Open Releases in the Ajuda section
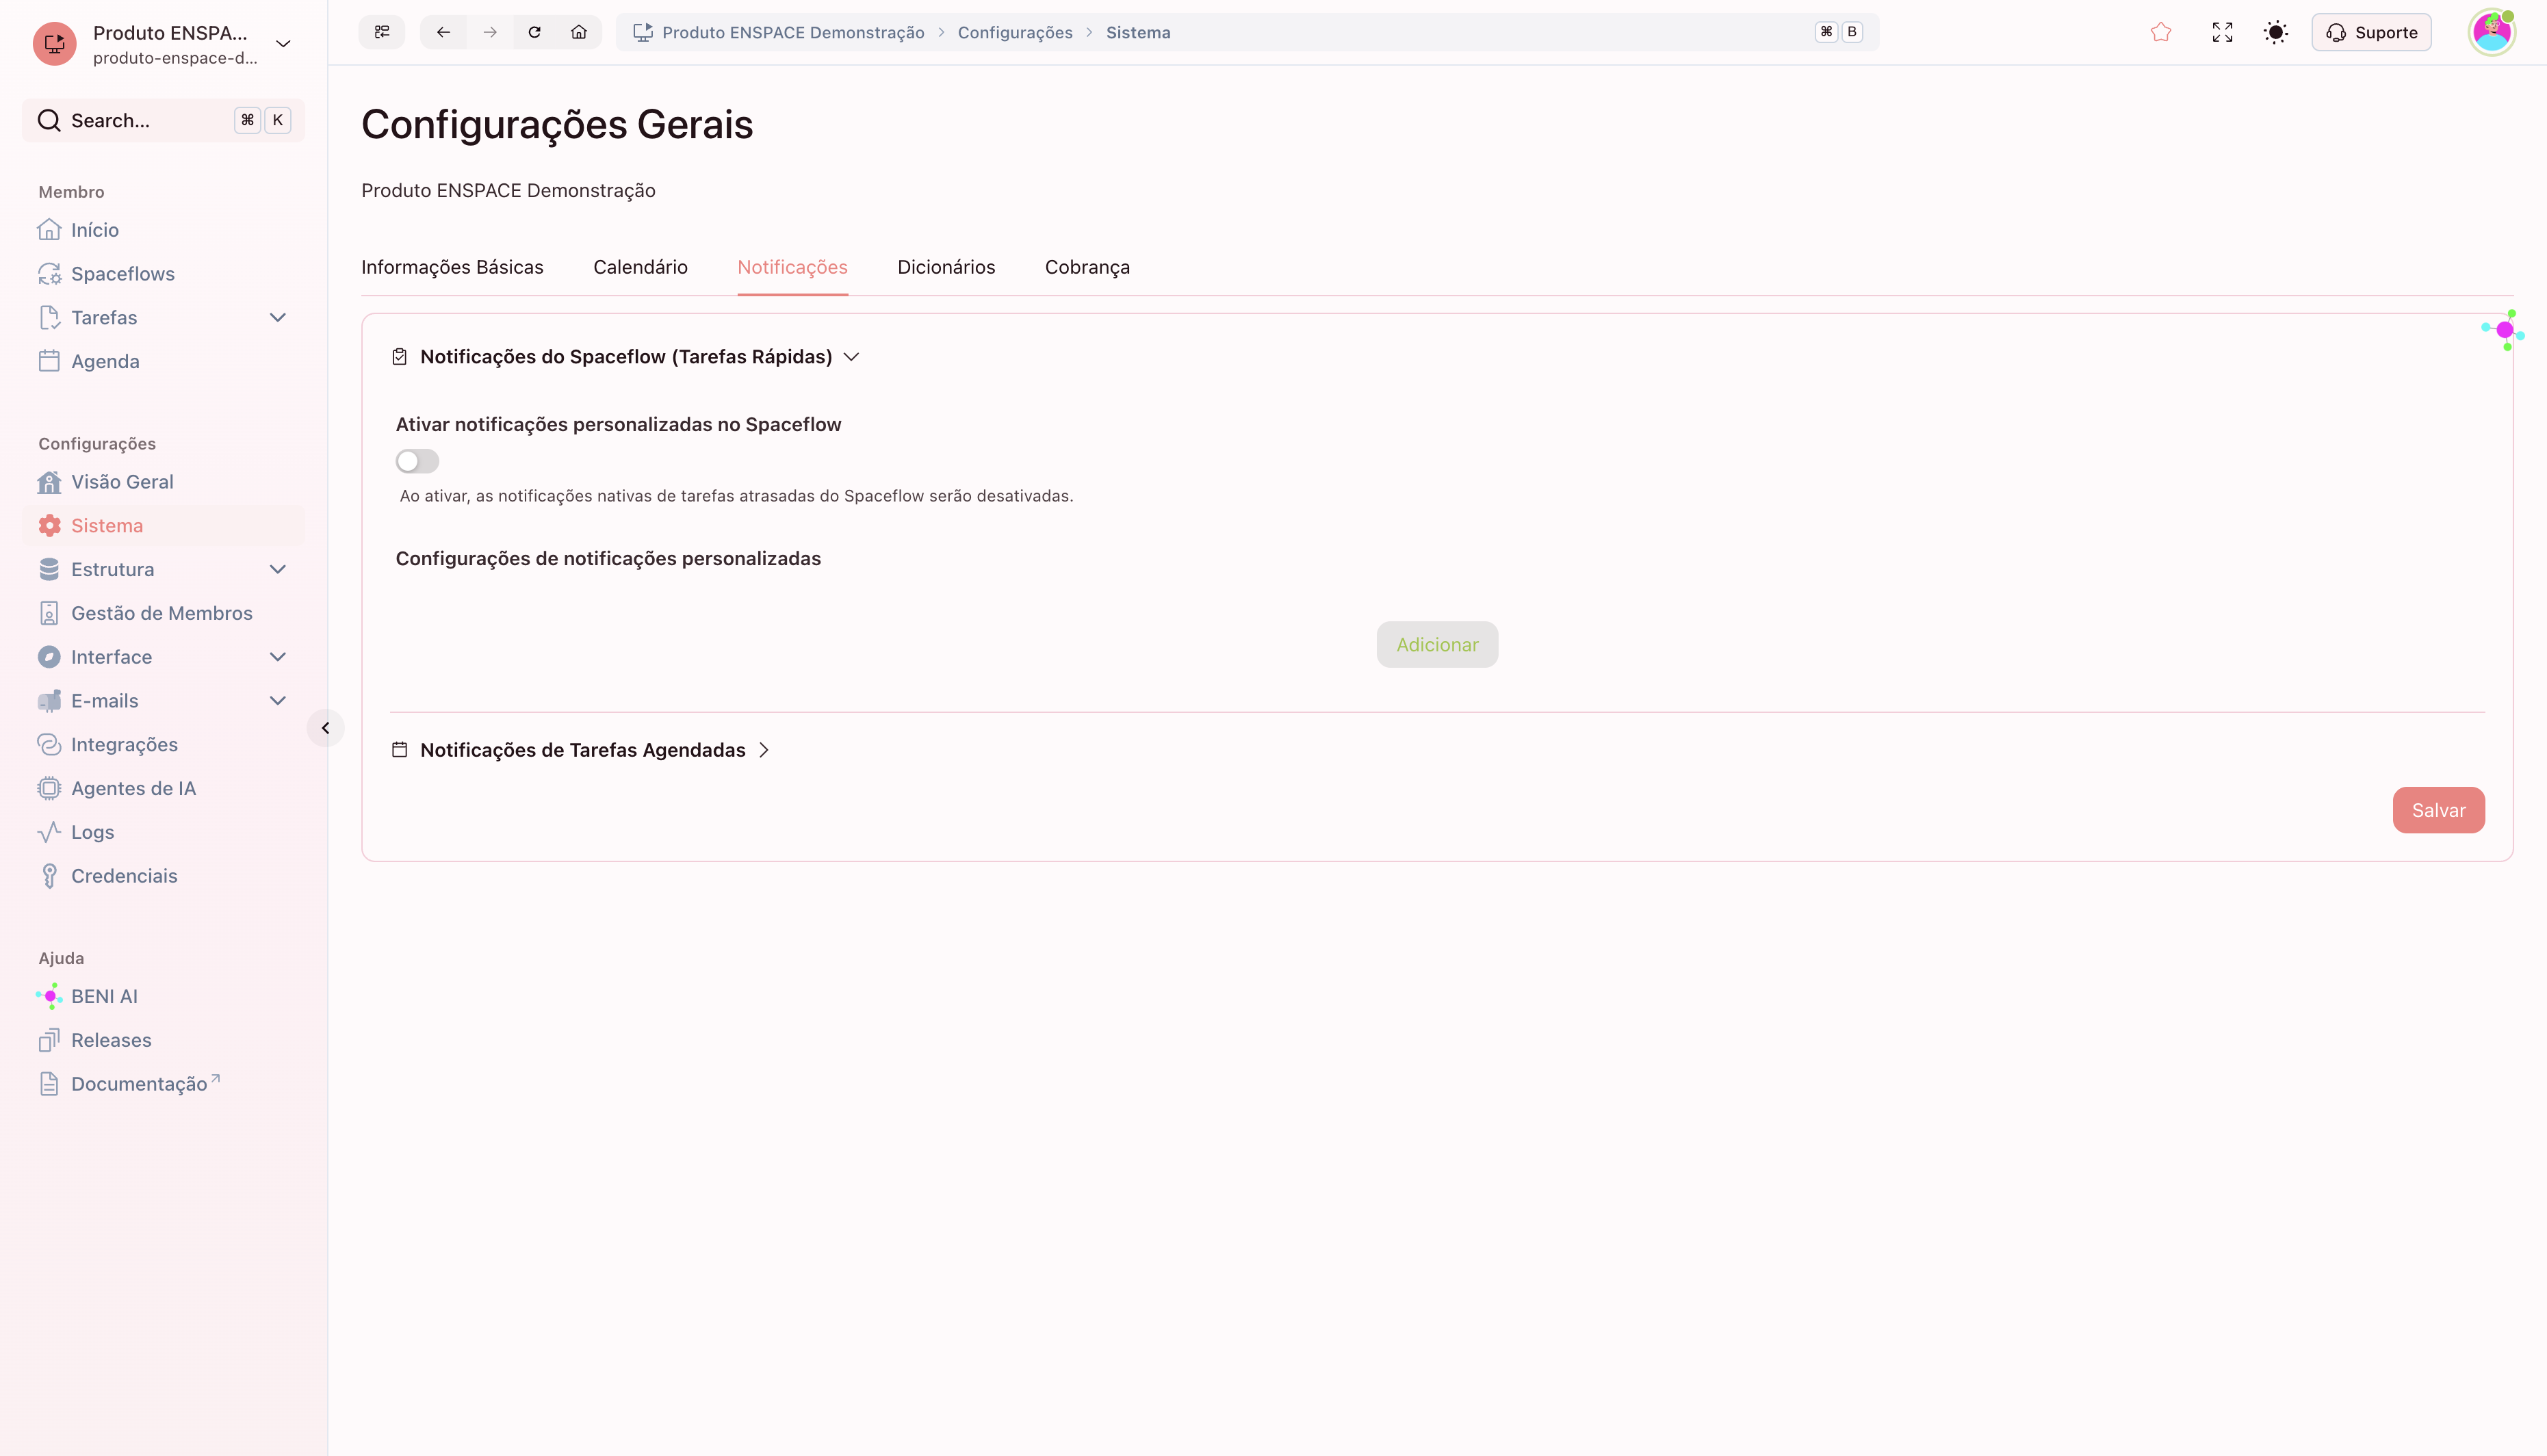The width and height of the screenshot is (2547, 1456). tap(164, 1040)
